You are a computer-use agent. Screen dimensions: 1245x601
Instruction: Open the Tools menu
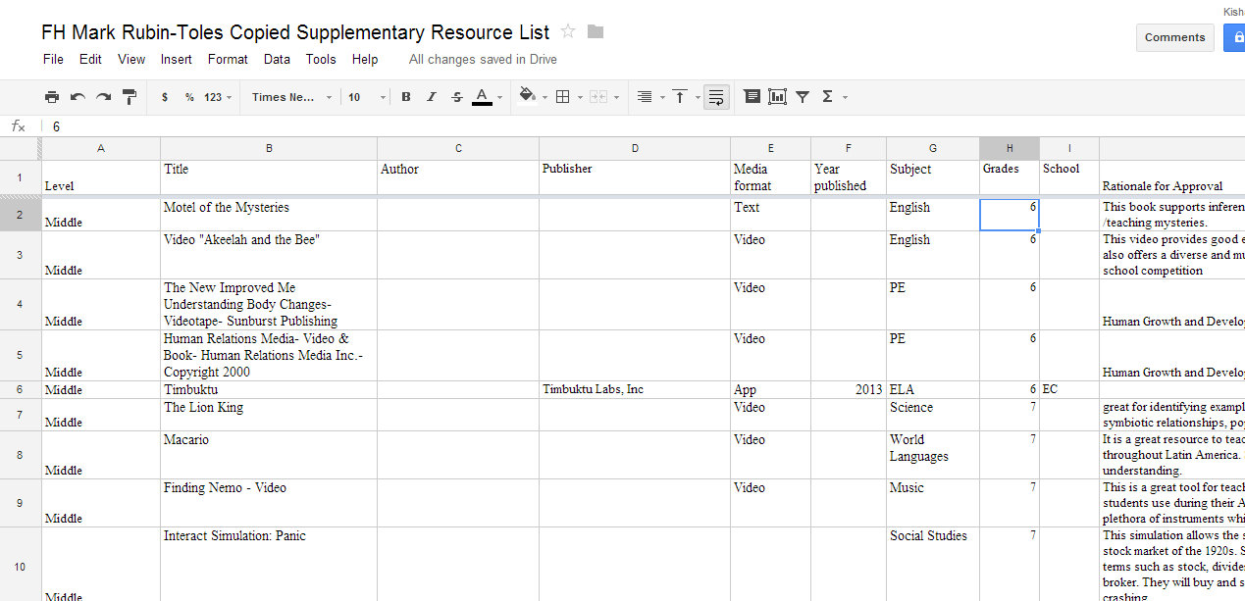[x=321, y=59]
